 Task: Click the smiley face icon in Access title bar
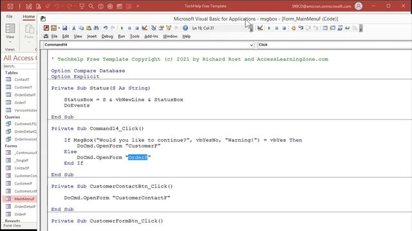[x=100, y=6]
